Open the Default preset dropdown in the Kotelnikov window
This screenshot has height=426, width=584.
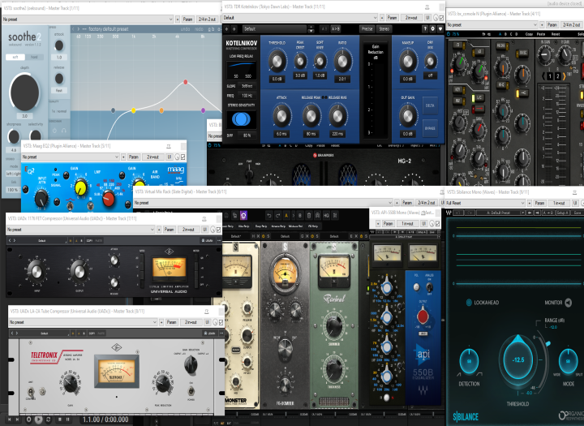coord(300,18)
